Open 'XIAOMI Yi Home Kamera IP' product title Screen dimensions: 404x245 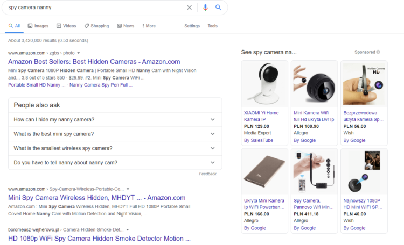[x=261, y=116]
